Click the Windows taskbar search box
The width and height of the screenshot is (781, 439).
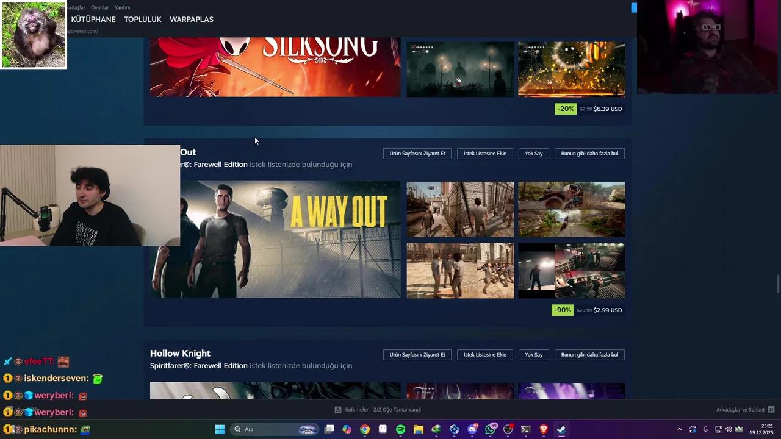coord(275,429)
